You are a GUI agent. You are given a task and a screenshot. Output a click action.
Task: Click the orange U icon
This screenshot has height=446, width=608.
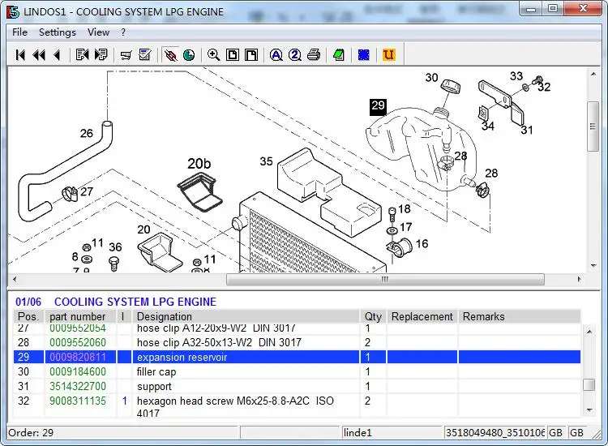[388, 55]
